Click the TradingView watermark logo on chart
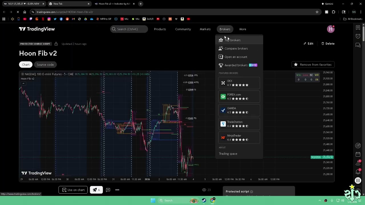Image resolution: width=365 pixels, height=205 pixels. click(x=36, y=173)
